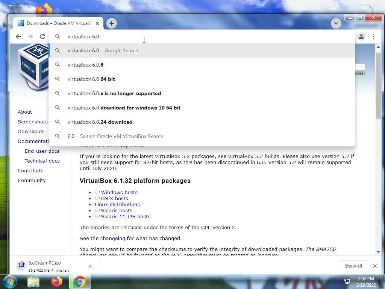Choose suggestion virtualbox 6.0.24 download
Image resolution: width=385 pixels, height=289 pixels.
202,122
